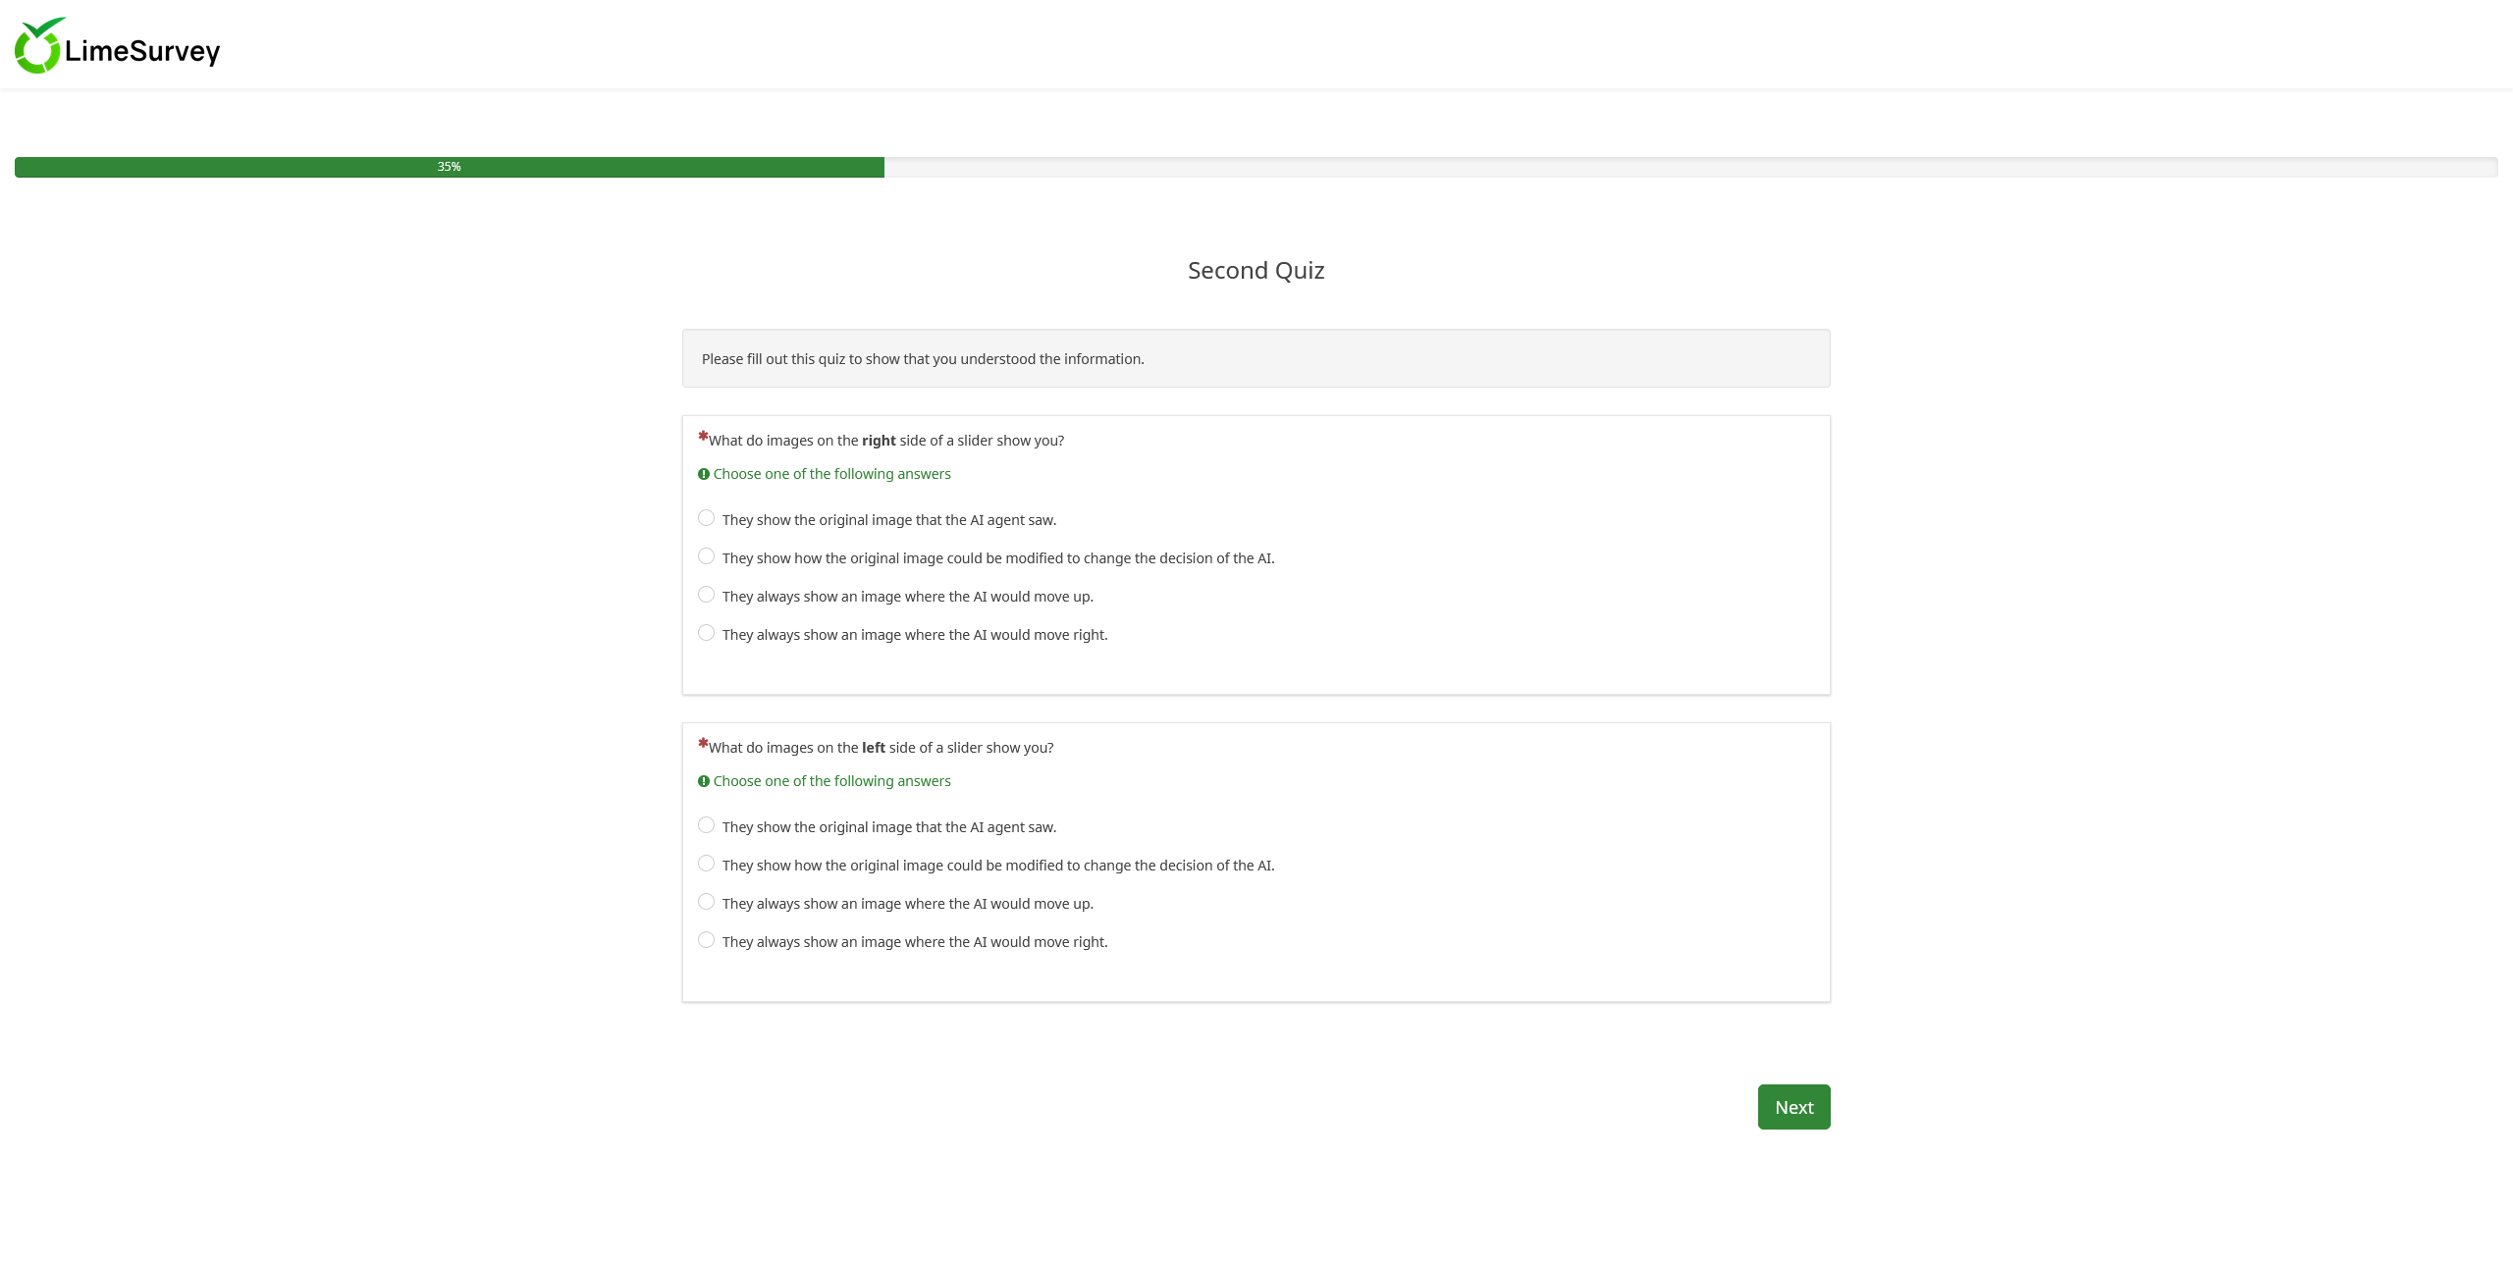Choose 'always move up' for left-side question
Screen dimensions: 2513x1263
706,902
